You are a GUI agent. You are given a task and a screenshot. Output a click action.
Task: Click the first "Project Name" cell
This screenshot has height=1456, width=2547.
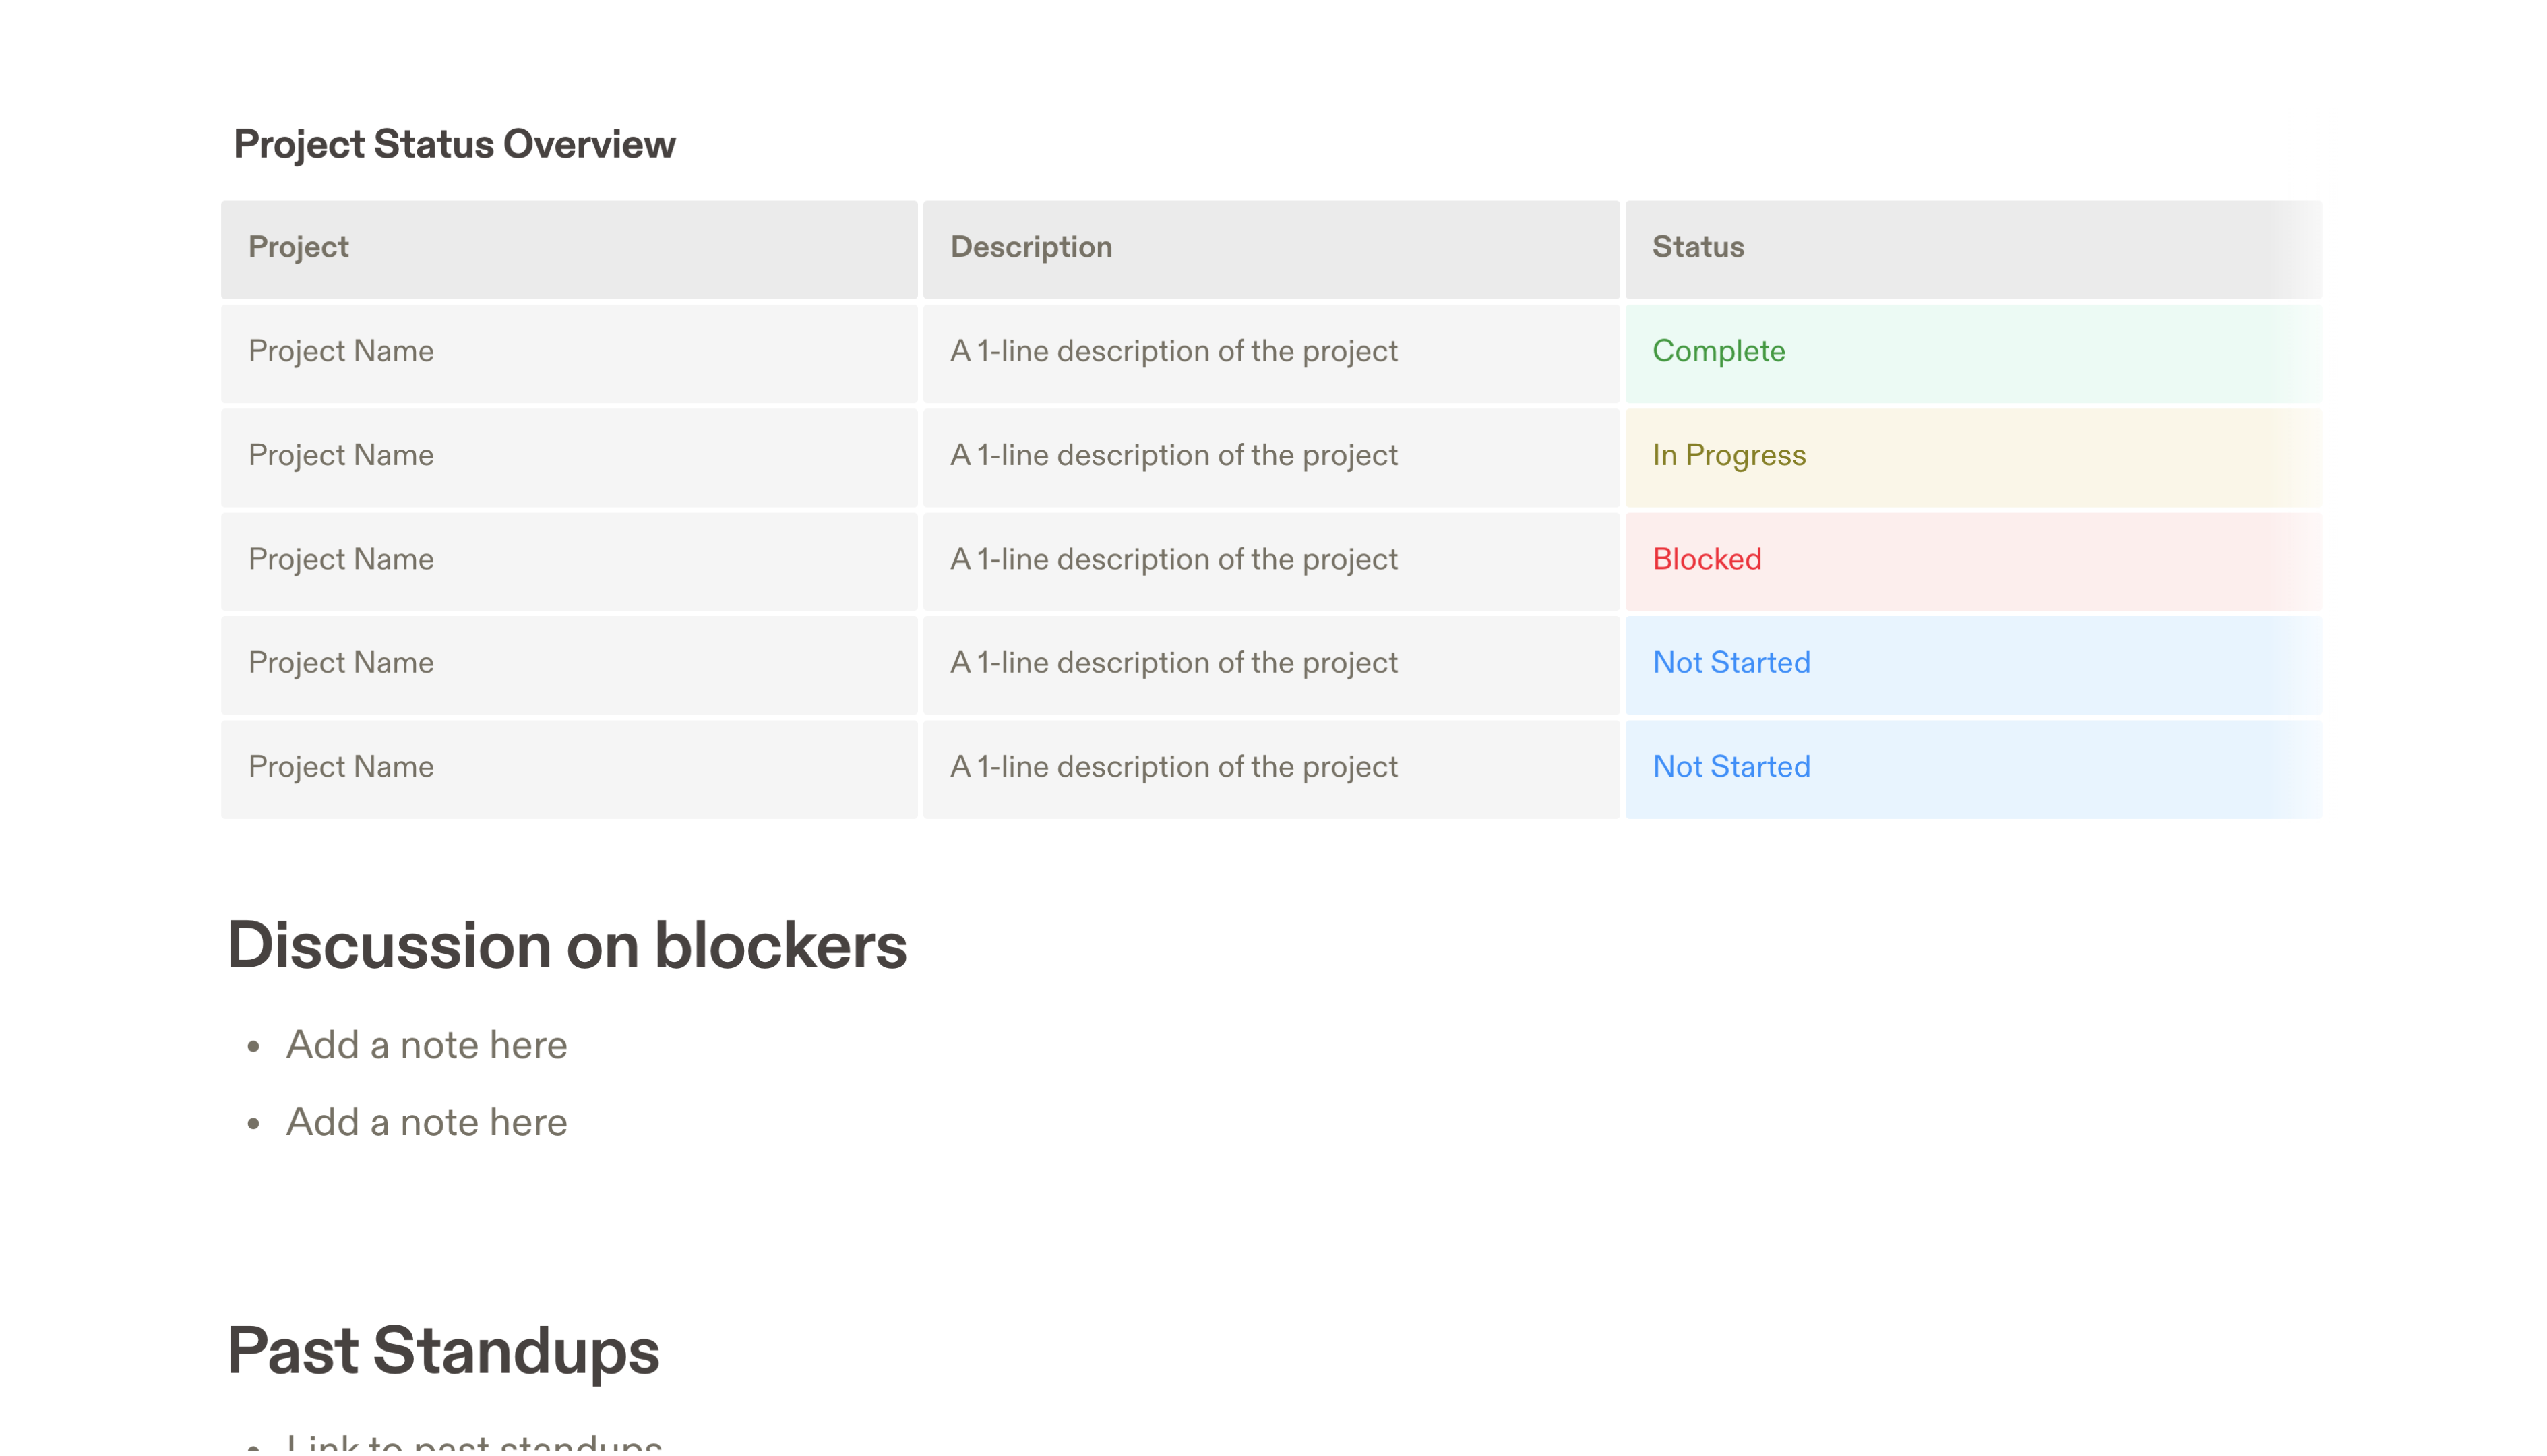click(340, 351)
